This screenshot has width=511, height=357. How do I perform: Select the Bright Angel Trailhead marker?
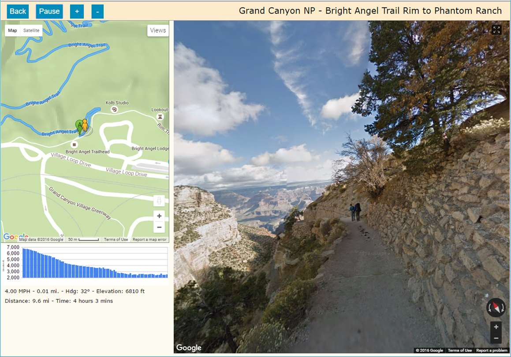tap(75, 144)
